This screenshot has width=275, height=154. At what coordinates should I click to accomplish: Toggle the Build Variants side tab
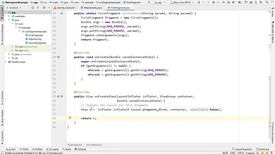2,117
